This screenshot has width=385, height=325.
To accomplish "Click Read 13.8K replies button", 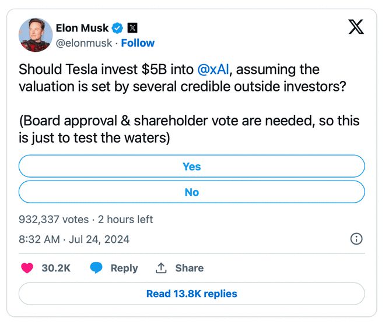I will tap(191, 294).
